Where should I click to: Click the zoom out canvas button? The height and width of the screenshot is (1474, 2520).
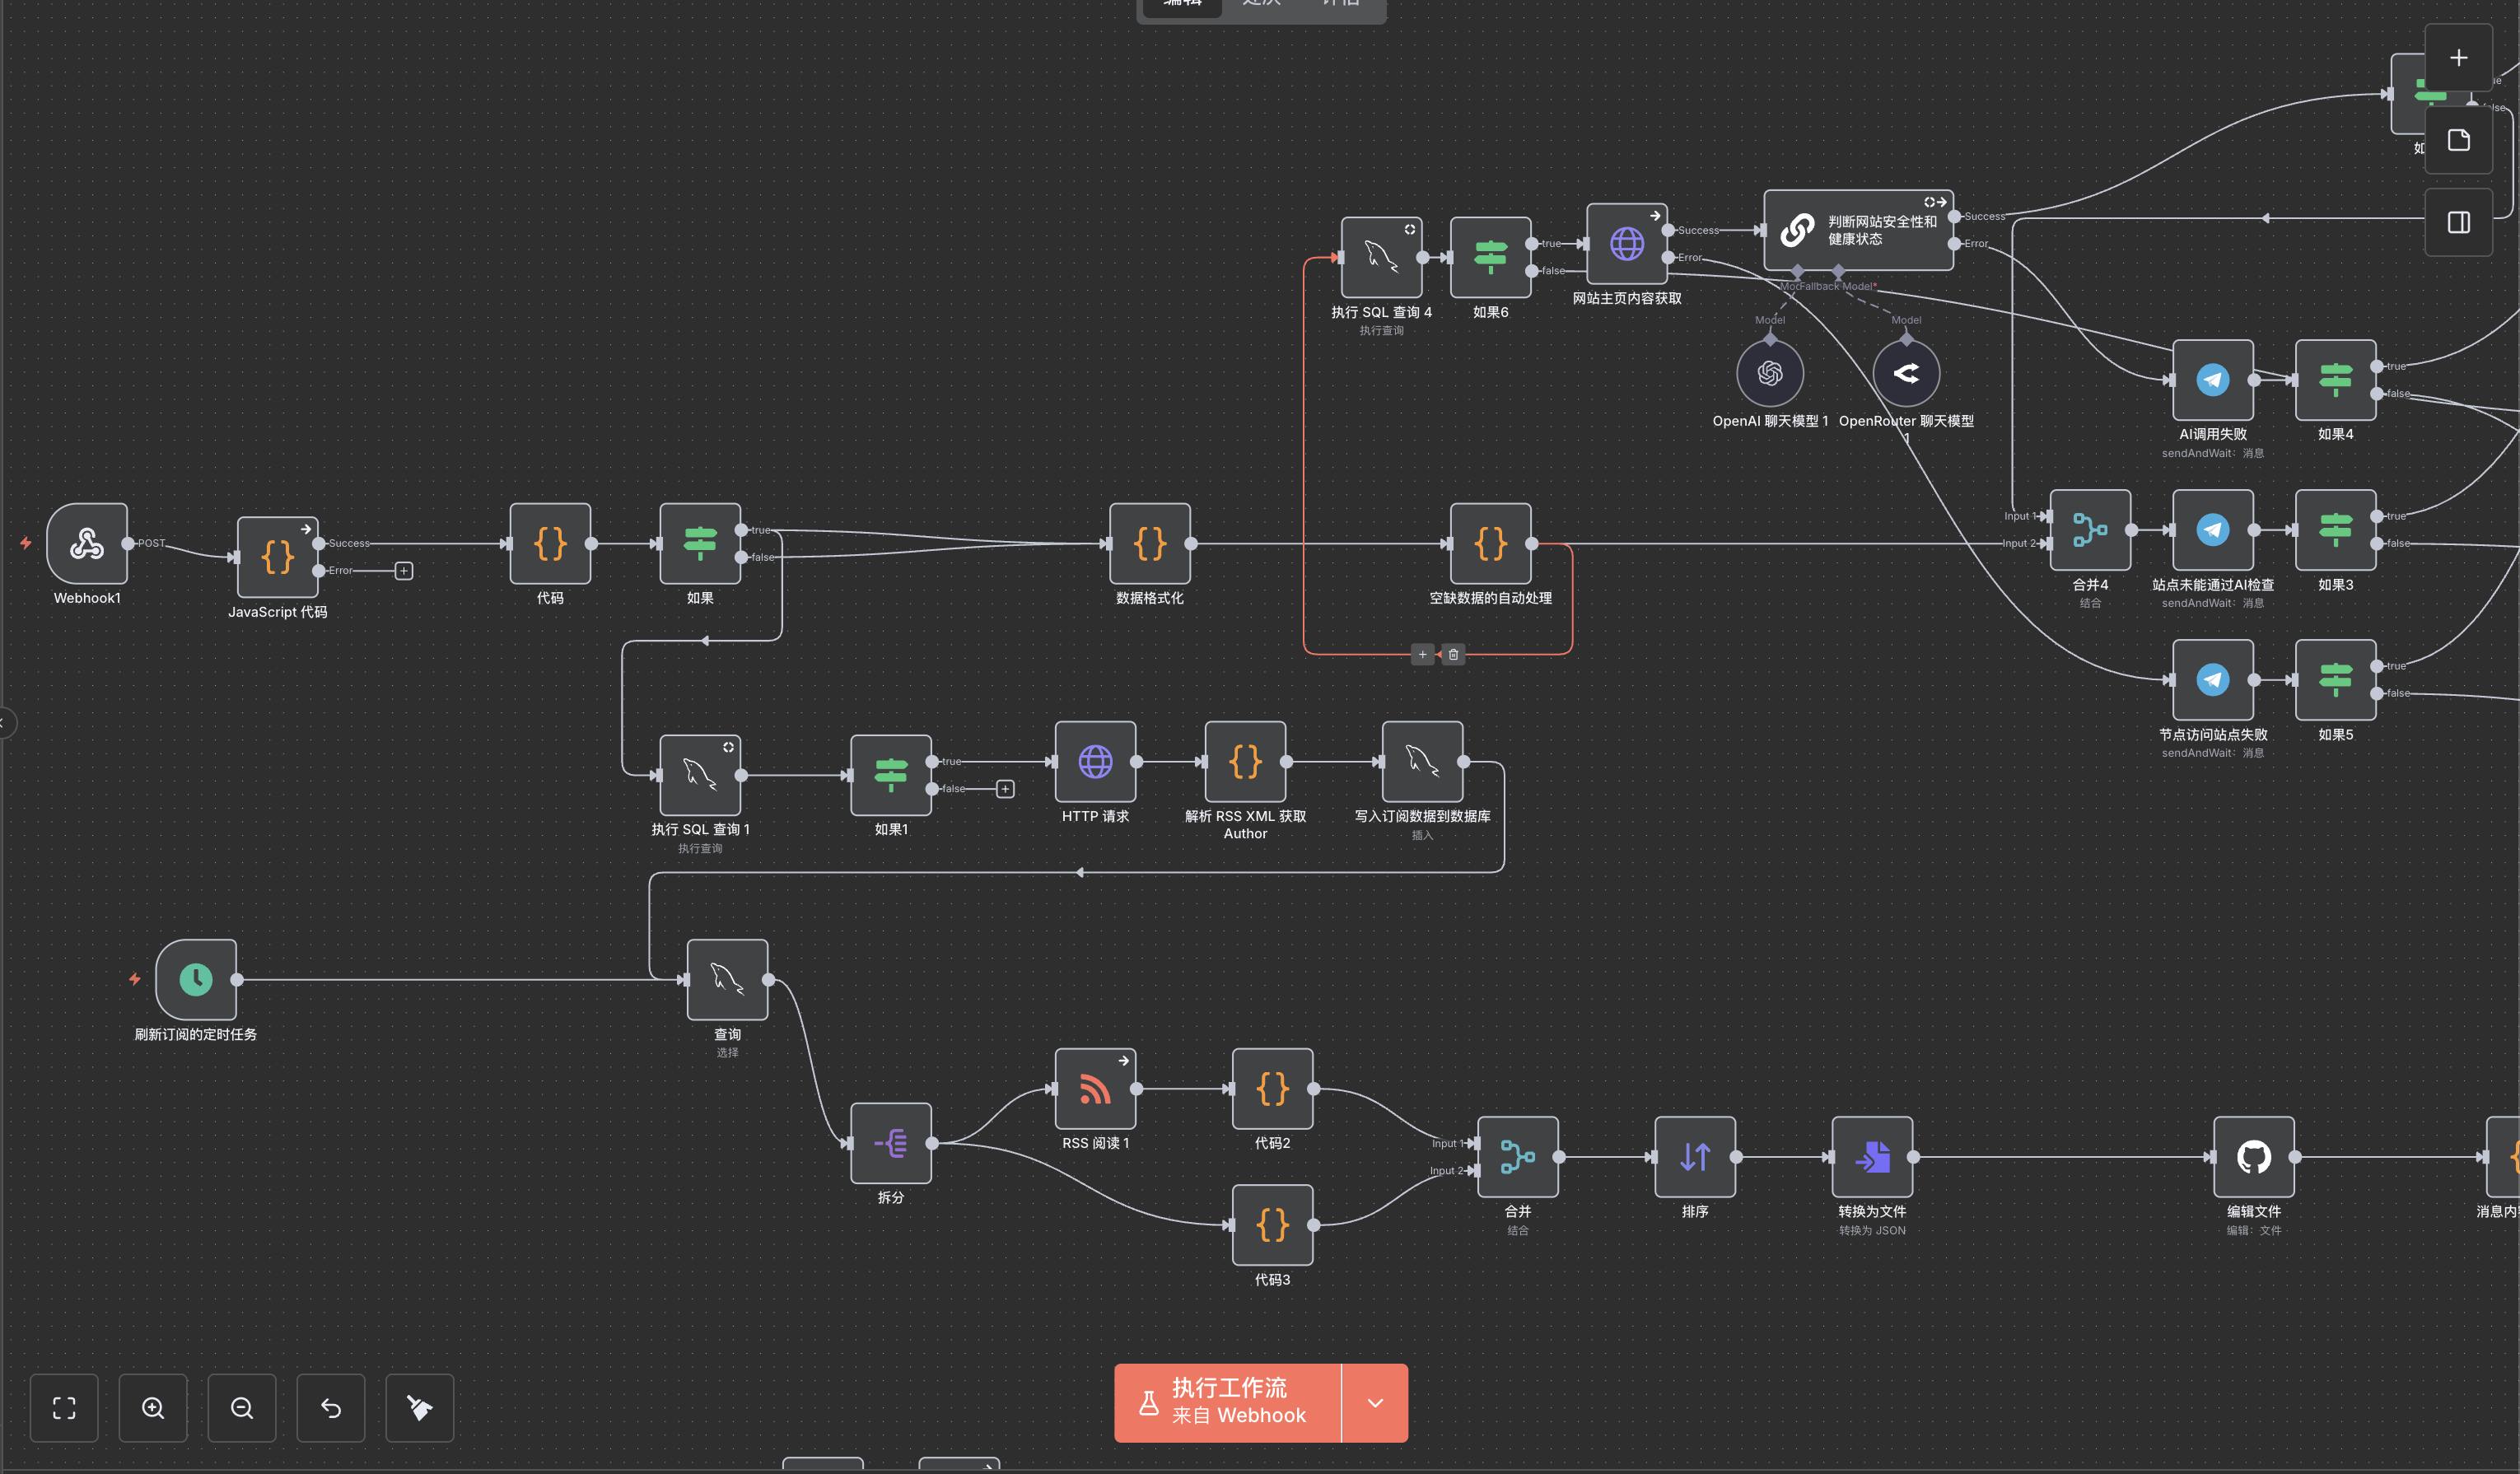pyautogui.click(x=242, y=1408)
